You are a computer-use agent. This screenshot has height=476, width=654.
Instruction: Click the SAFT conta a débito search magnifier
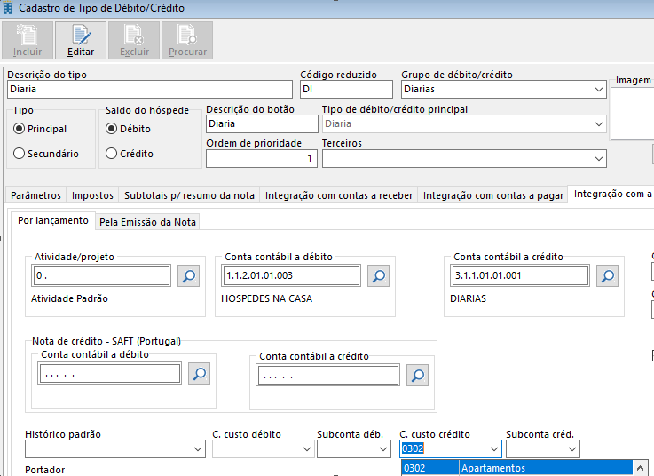coord(200,374)
